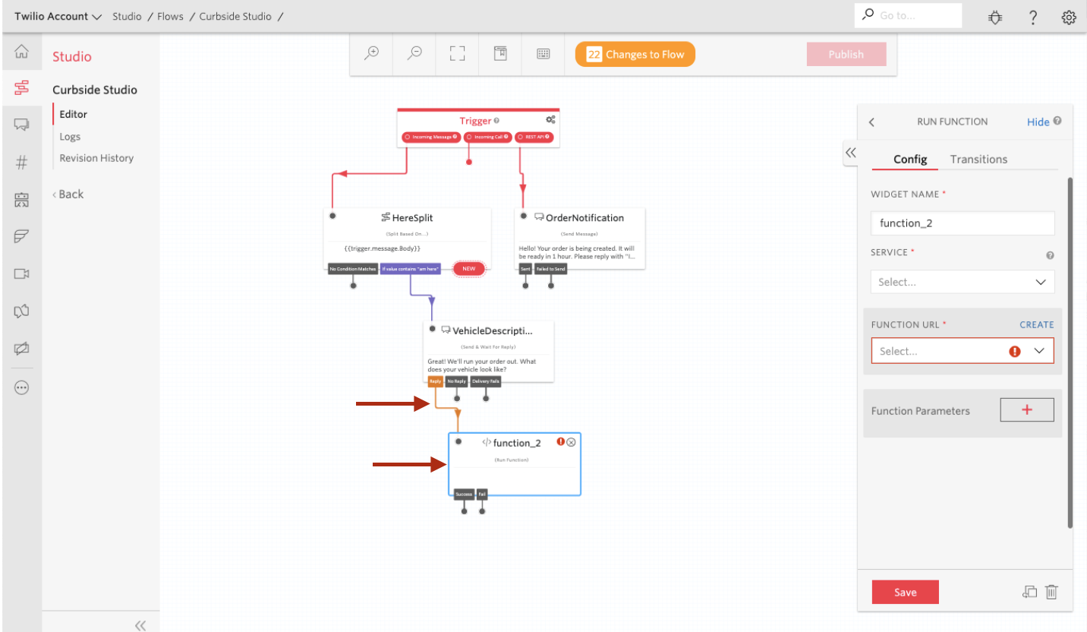Click the Service field help icon
This screenshot has height=632, width=1087.
coord(1050,256)
